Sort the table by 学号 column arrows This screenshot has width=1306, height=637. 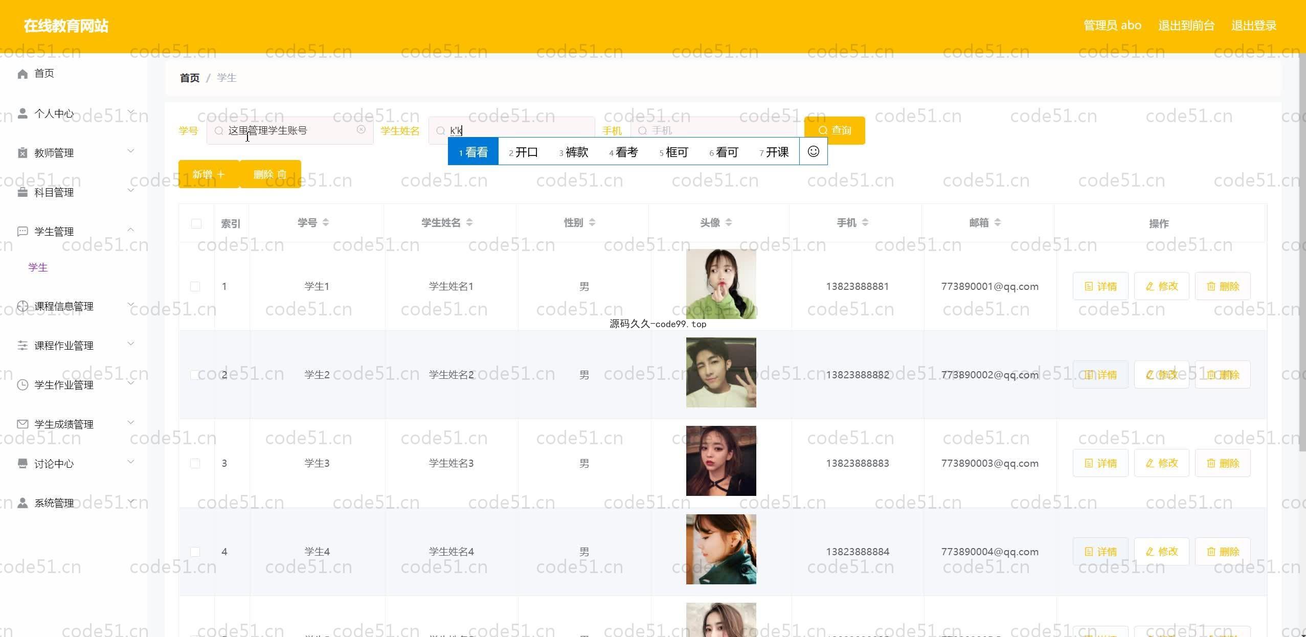point(326,222)
